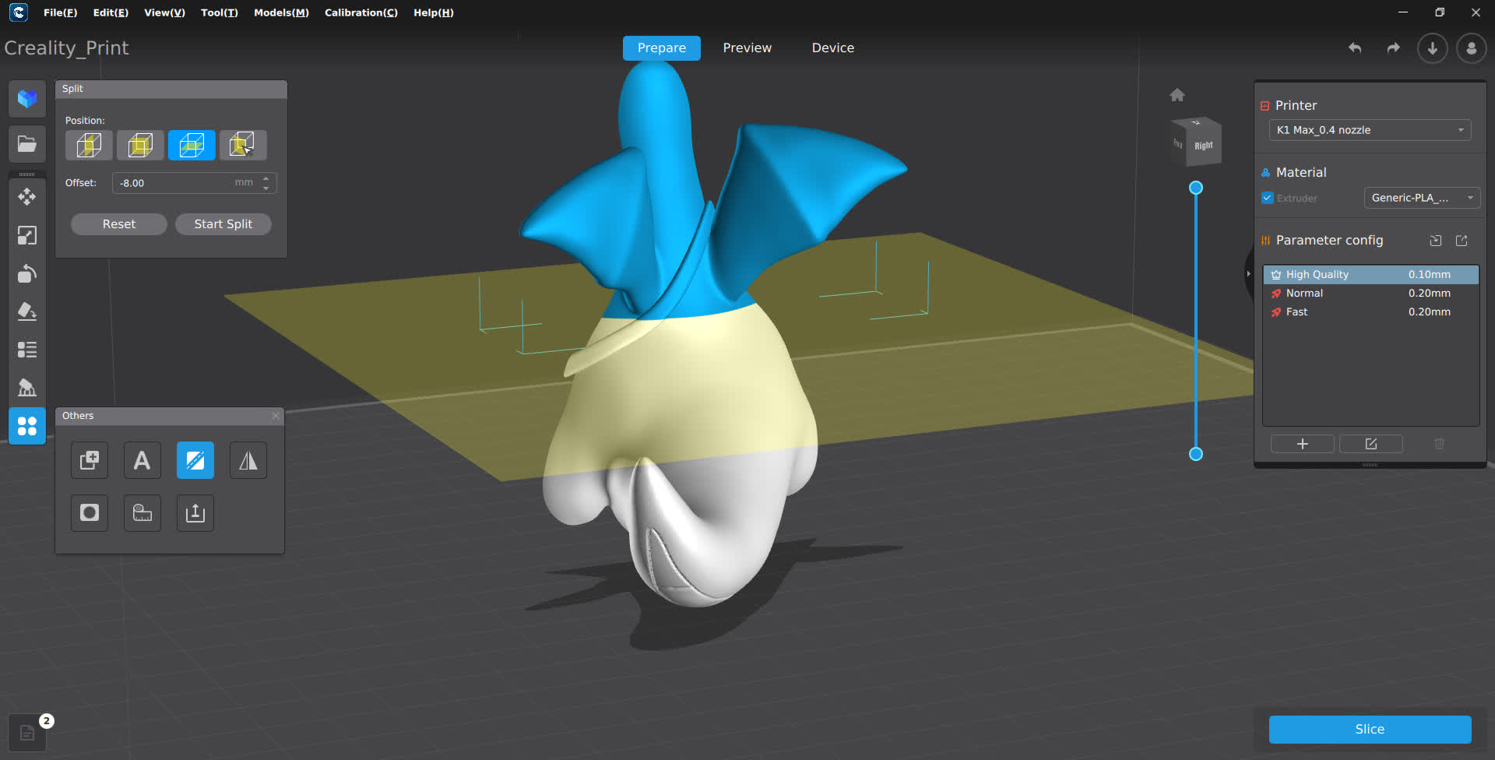Image resolution: width=1495 pixels, height=760 pixels.
Task: Switch to the Preview tab
Action: click(747, 47)
